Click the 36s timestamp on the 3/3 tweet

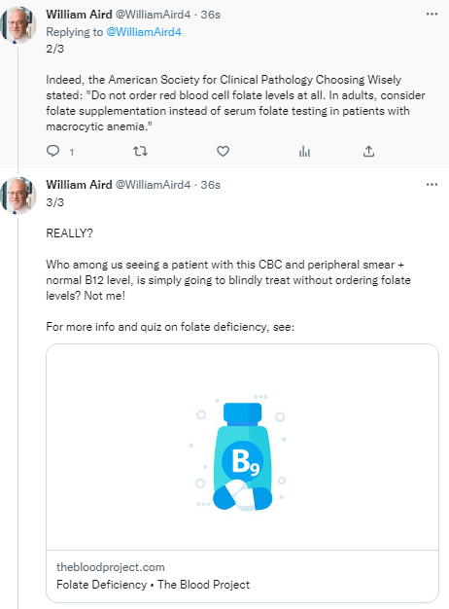pyautogui.click(x=210, y=185)
